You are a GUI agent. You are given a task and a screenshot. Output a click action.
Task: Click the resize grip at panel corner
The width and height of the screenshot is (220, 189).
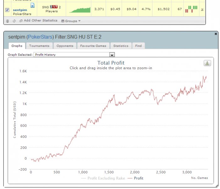point(217,186)
